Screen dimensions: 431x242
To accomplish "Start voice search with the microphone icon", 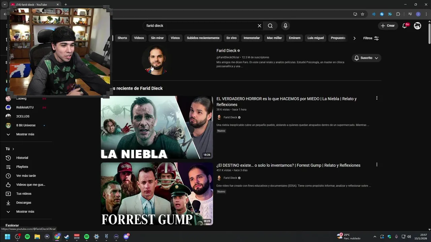I will pyautogui.click(x=286, y=26).
